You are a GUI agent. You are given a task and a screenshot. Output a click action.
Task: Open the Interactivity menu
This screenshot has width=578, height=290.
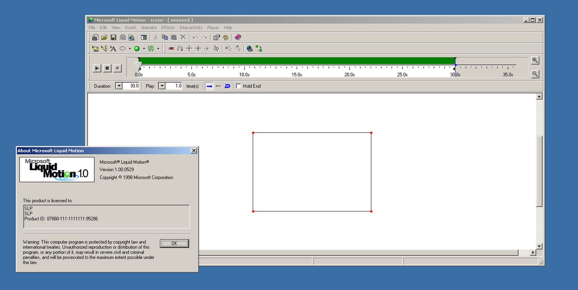[x=191, y=28]
